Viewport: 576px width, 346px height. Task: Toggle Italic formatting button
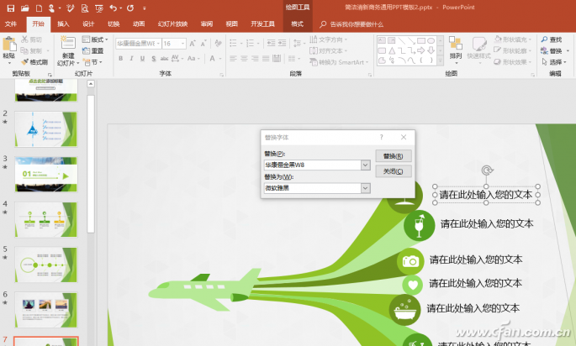[131, 58]
